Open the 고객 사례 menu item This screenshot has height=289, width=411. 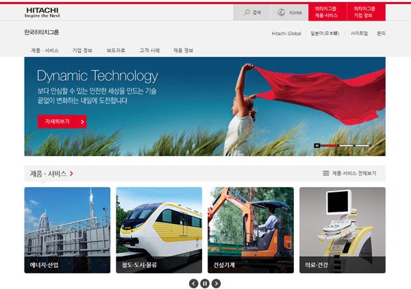pyautogui.click(x=149, y=51)
